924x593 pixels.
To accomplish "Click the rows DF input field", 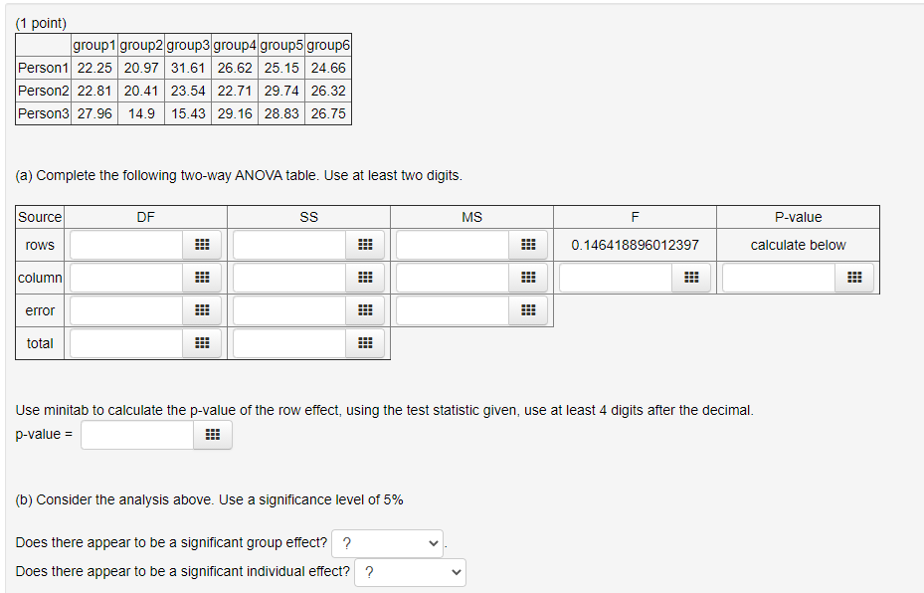I will coord(129,245).
